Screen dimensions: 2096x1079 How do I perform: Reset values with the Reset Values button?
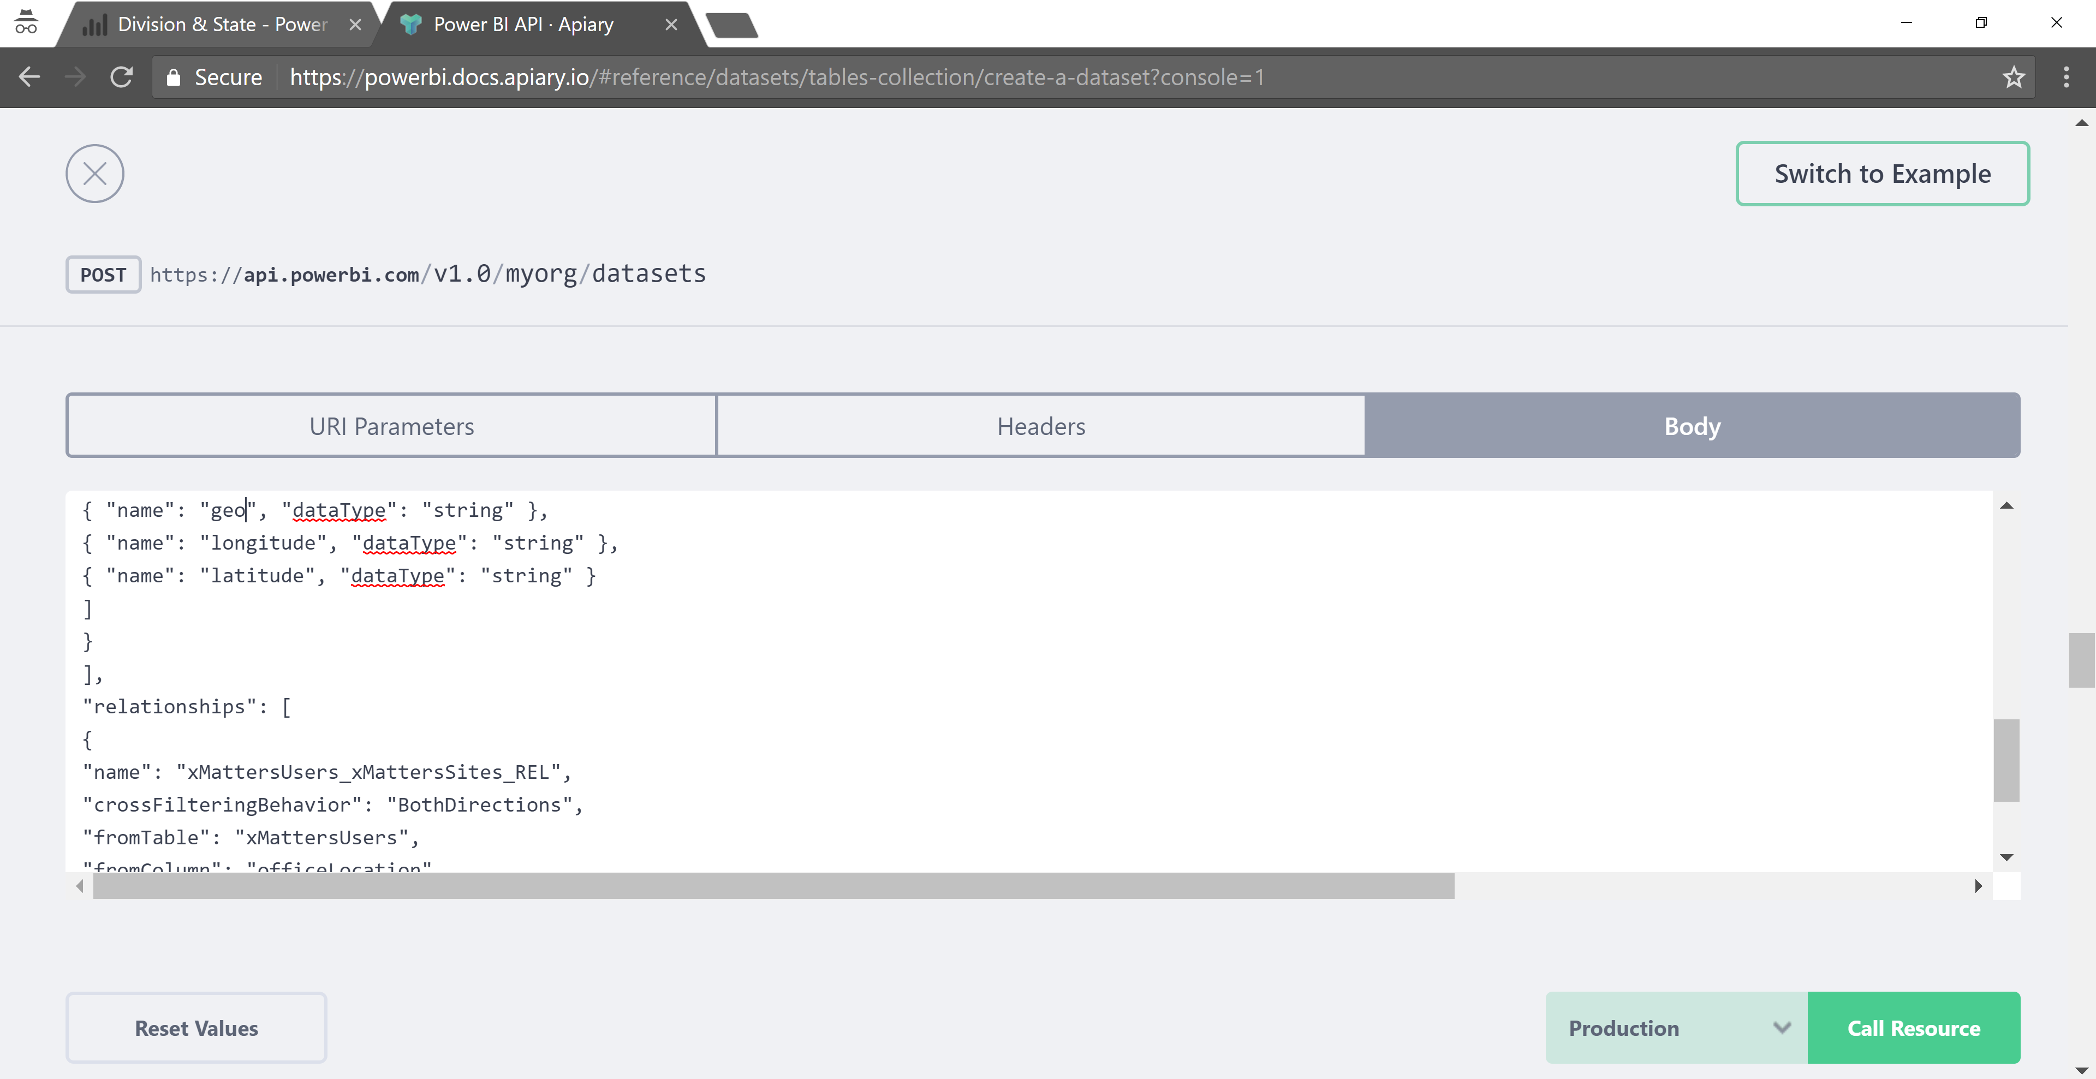coord(195,1028)
